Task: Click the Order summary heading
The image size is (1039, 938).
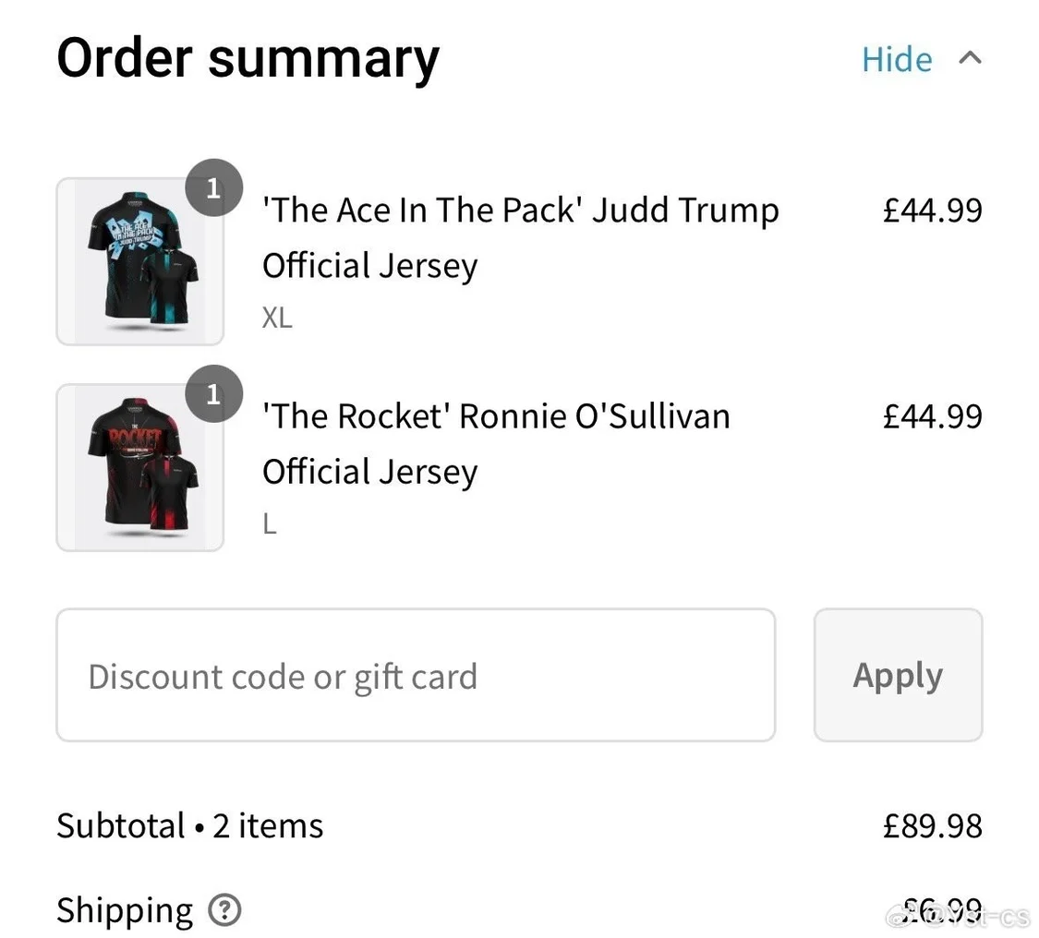Action: [248, 58]
